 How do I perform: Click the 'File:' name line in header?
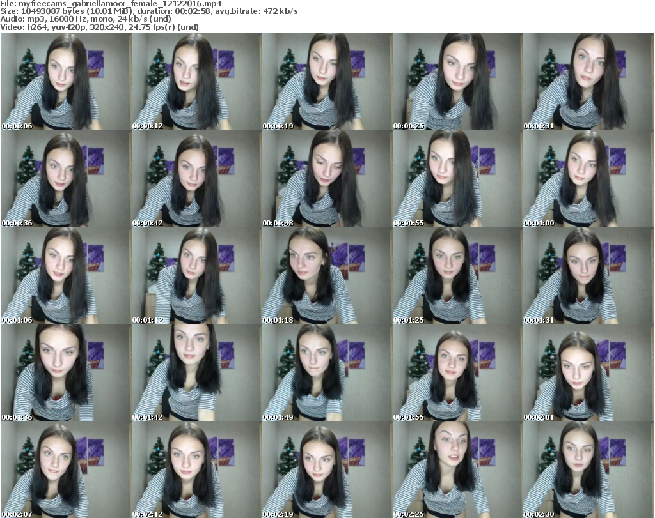click(x=111, y=4)
